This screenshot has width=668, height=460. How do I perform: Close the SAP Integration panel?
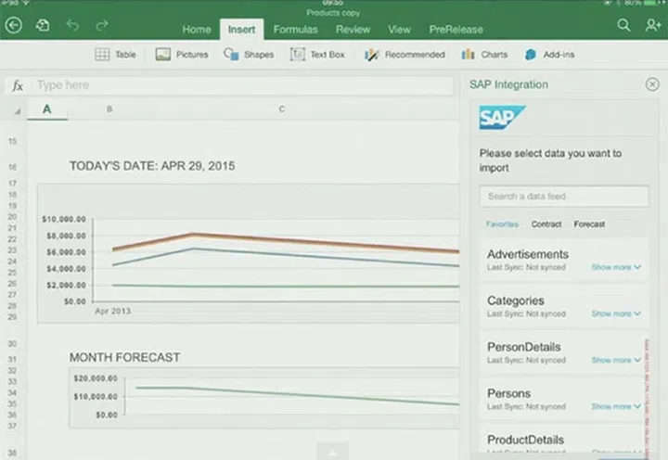[x=652, y=84]
